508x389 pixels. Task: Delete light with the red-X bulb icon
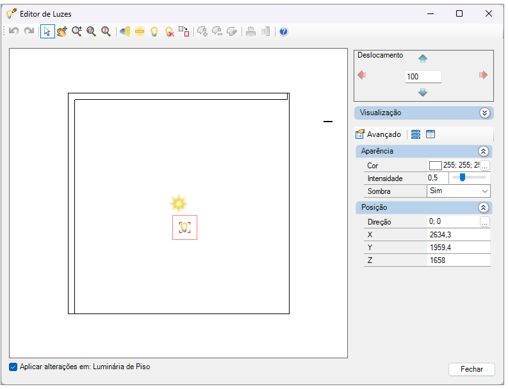coord(170,31)
